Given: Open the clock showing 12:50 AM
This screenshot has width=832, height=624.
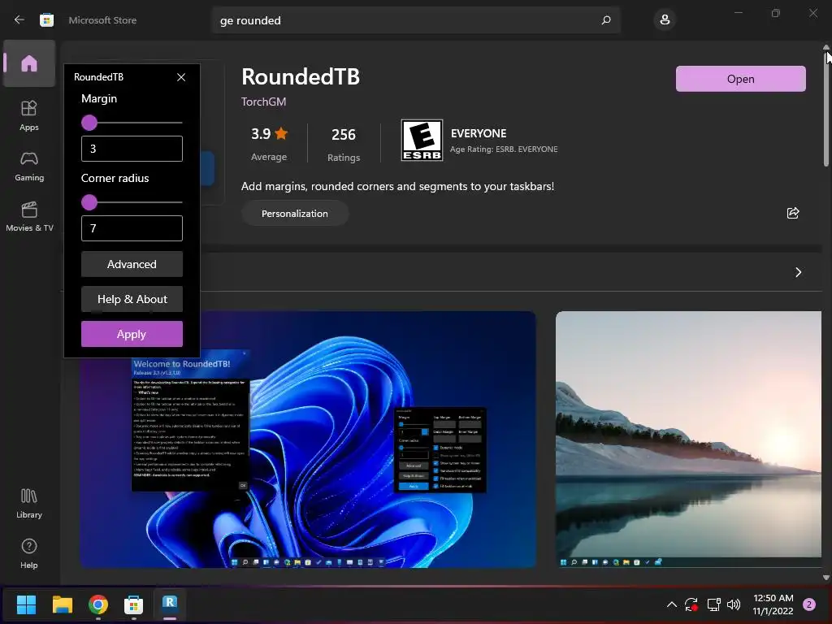Looking at the screenshot, I should coord(773,604).
